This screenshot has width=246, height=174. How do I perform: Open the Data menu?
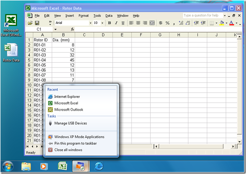pos(109,15)
